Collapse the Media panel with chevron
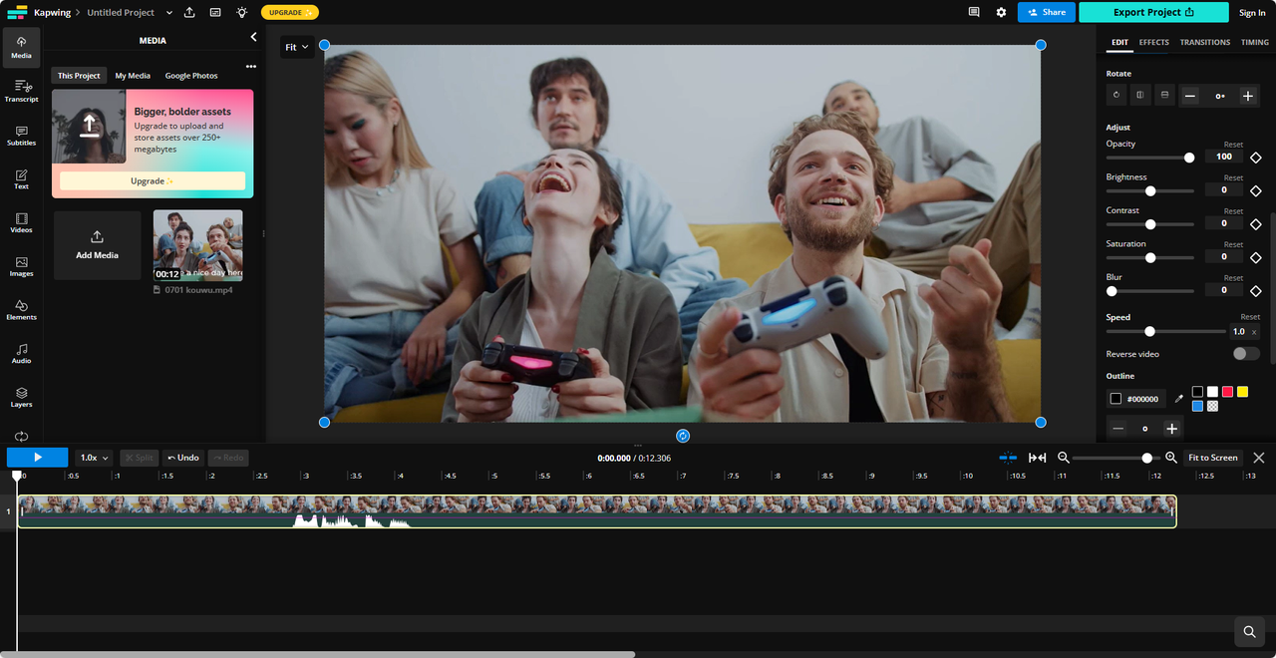 point(253,37)
